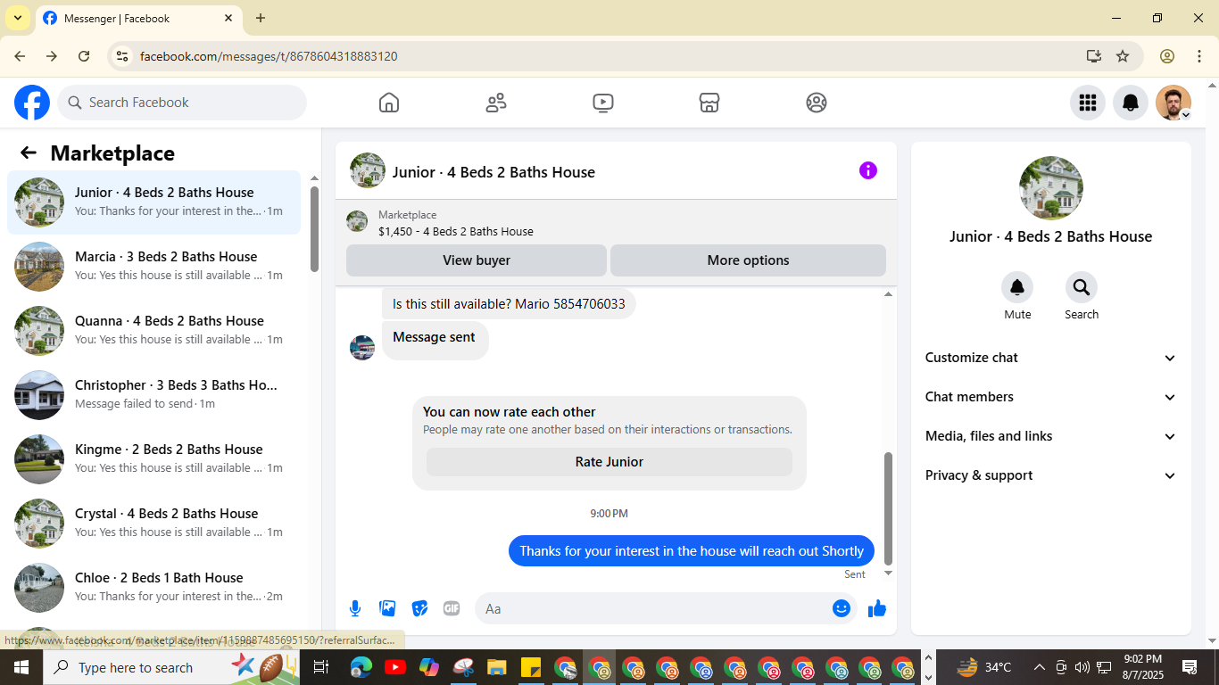Image resolution: width=1219 pixels, height=685 pixels.
Task: Send a like with thumbs-up icon
Action: [x=877, y=608]
